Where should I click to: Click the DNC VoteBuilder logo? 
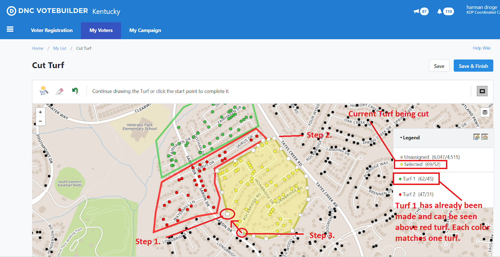point(47,11)
